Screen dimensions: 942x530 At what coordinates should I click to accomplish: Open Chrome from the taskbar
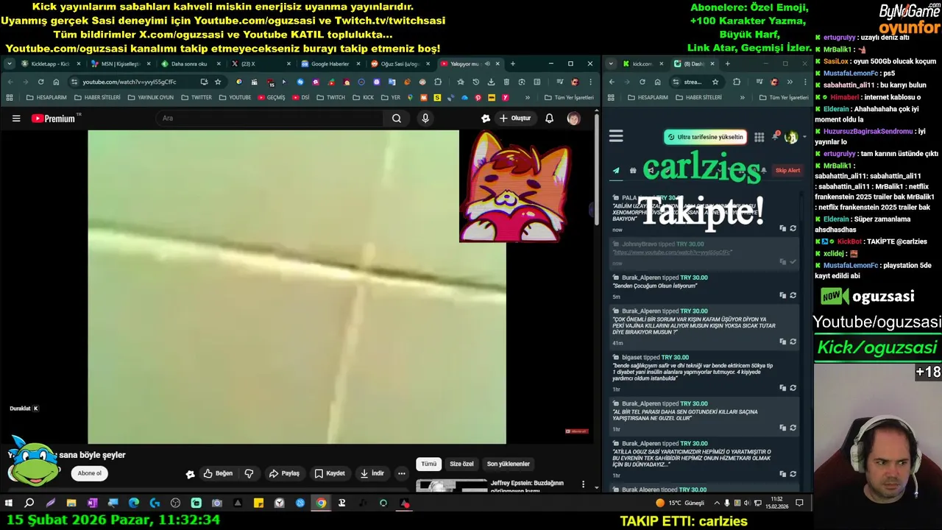[x=321, y=504]
